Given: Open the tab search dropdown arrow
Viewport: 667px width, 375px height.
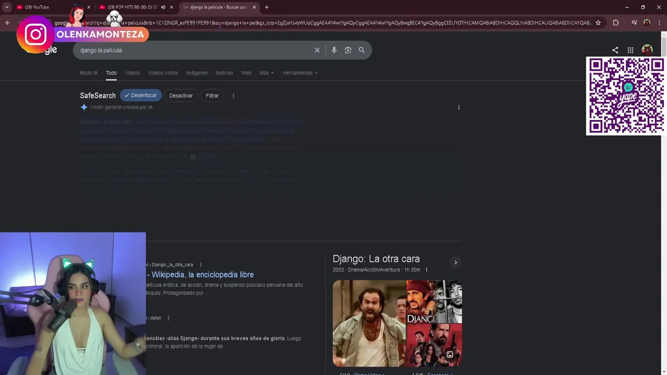Looking at the screenshot, I should coord(7,7).
